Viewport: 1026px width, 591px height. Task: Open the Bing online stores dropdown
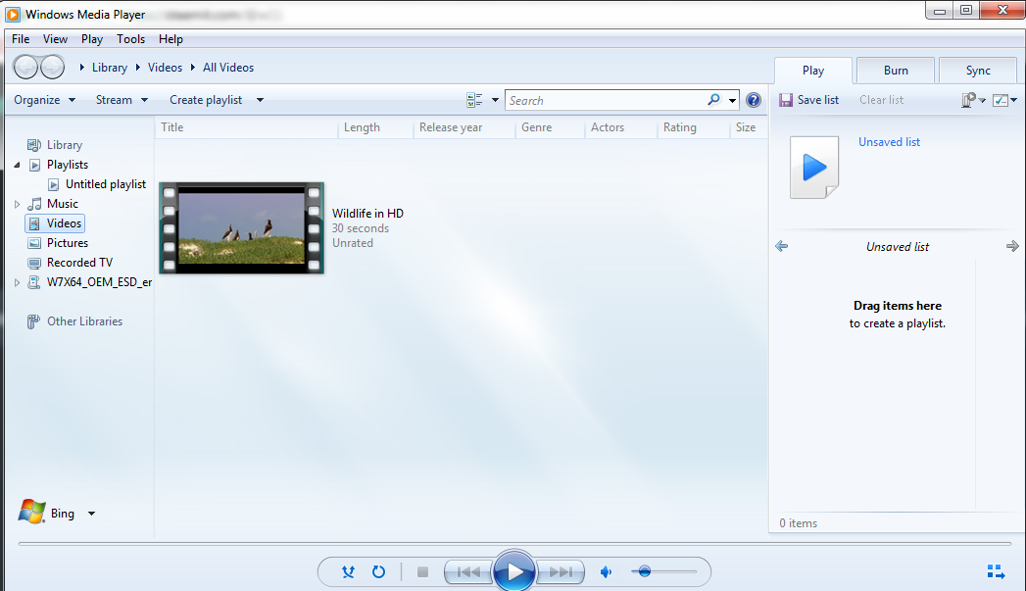click(91, 514)
